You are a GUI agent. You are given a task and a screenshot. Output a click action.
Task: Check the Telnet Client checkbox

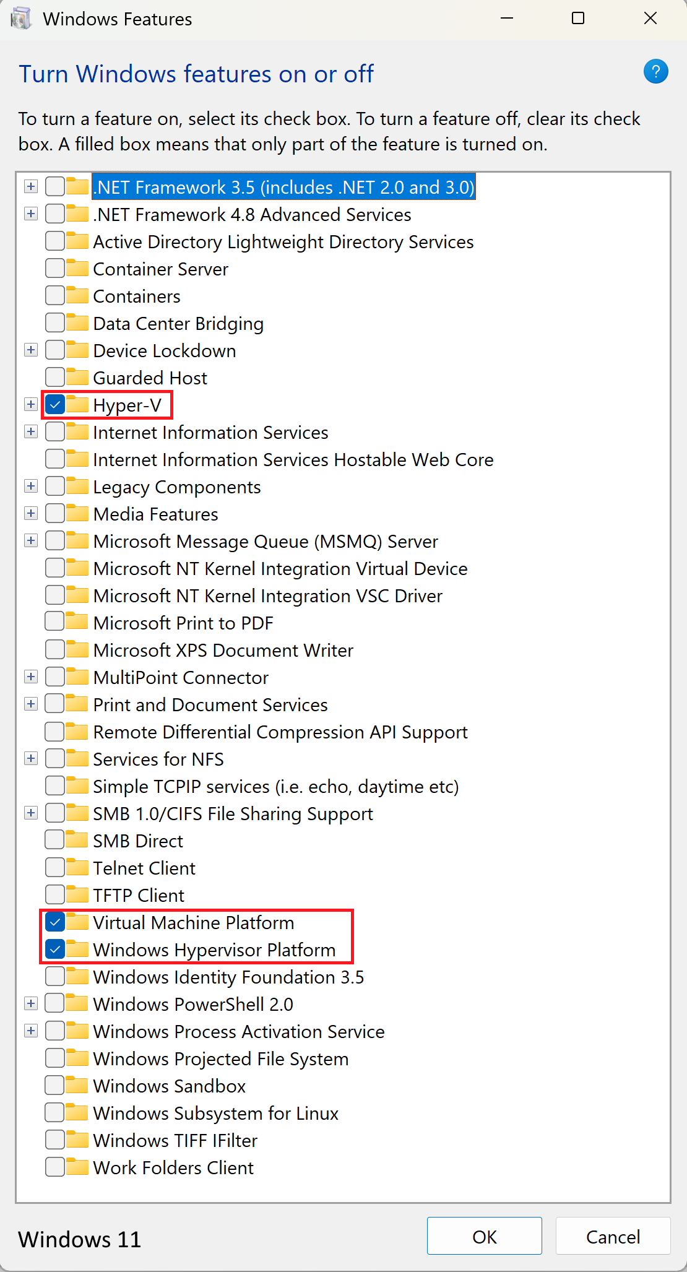click(x=55, y=868)
